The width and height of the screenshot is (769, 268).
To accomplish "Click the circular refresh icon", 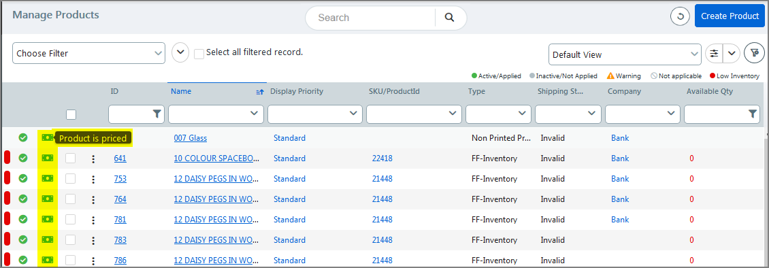I will click(681, 16).
